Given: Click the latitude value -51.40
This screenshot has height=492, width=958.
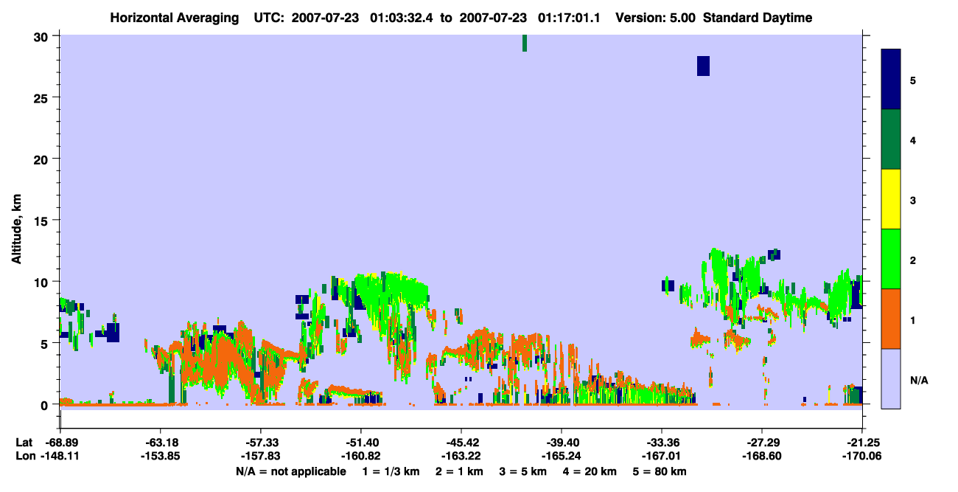Looking at the screenshot, I should click(x=361, y=443).
